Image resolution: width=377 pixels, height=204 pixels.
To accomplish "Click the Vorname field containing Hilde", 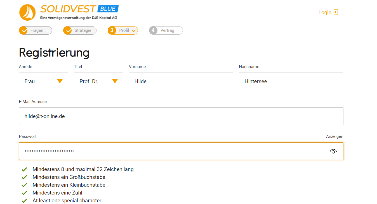I will pyautogui.click(x=181, y=81).
